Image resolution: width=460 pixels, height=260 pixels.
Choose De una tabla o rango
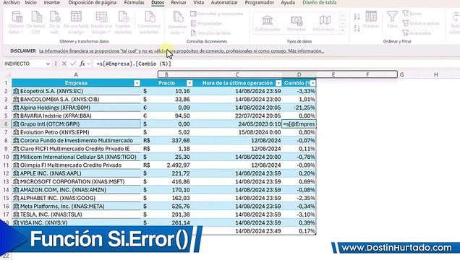click(x=76, y=22)
